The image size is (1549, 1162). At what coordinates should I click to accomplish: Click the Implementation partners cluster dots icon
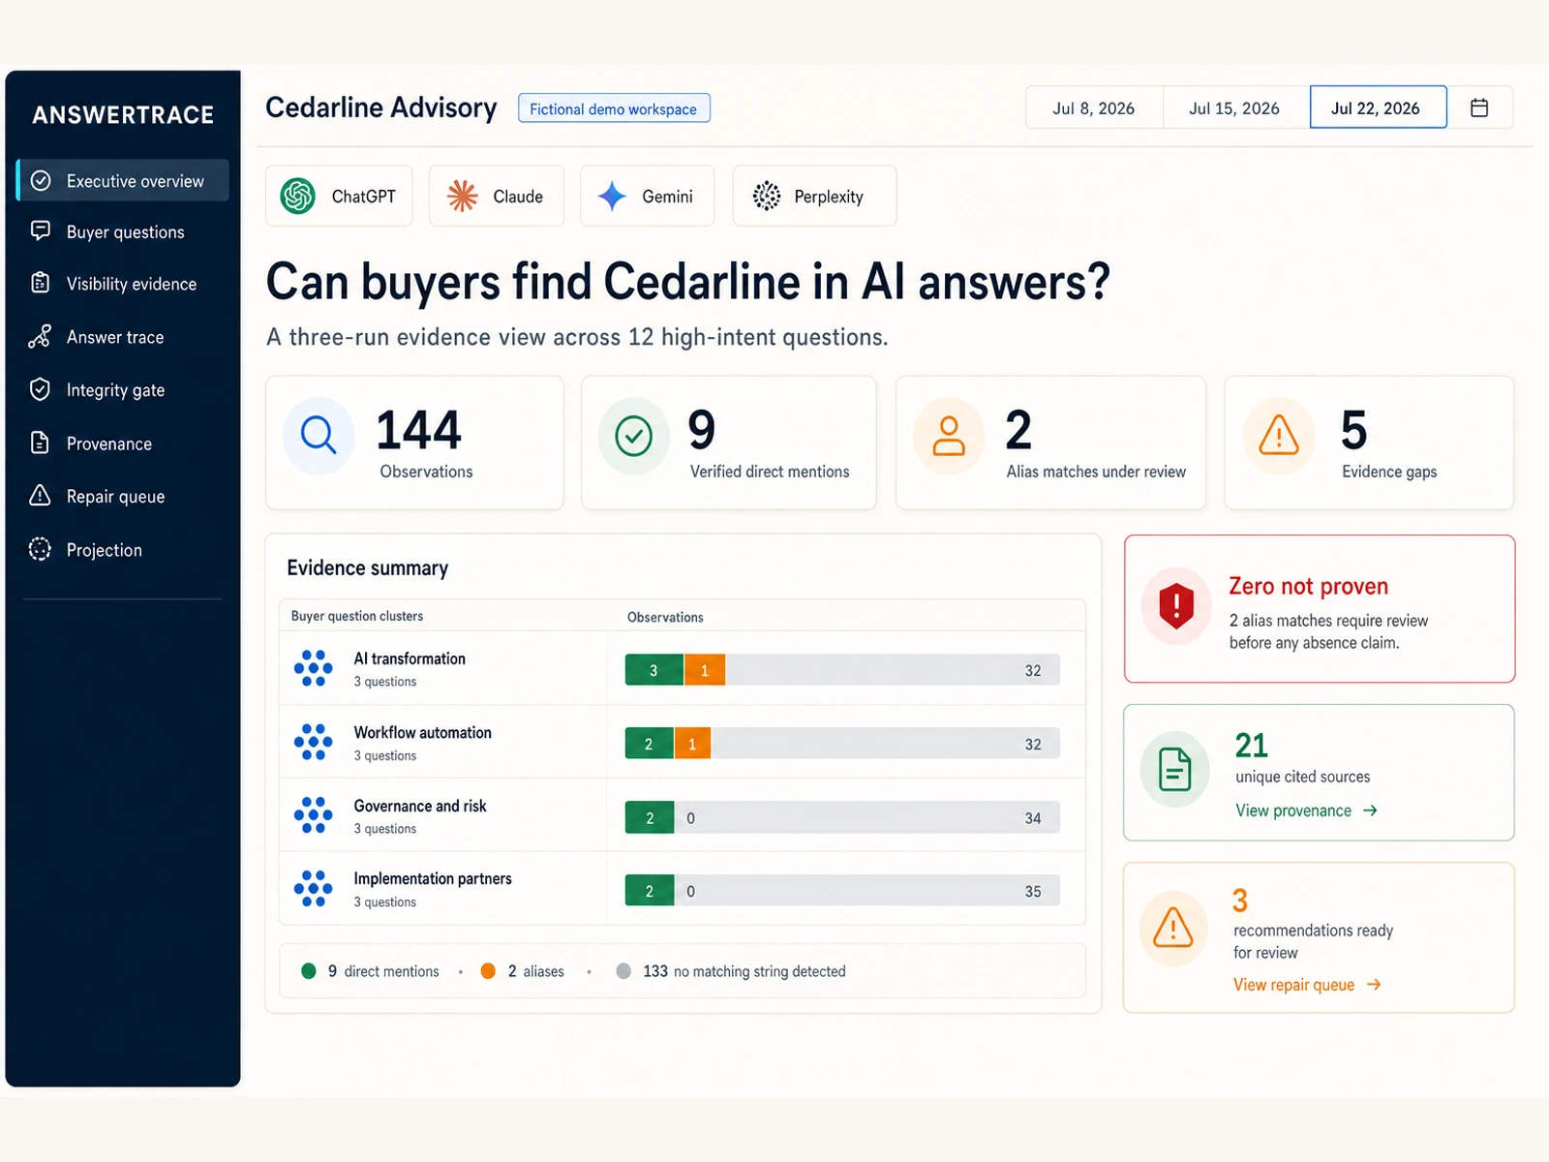click(314, 888)
